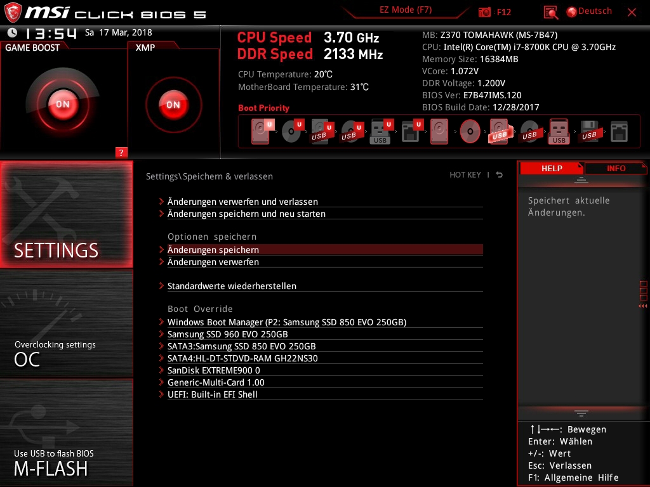This screenshot has width=650, height=487.
Task: Click the UEFI USB CD/DVD boot icon
Action: tap(352, 131)
